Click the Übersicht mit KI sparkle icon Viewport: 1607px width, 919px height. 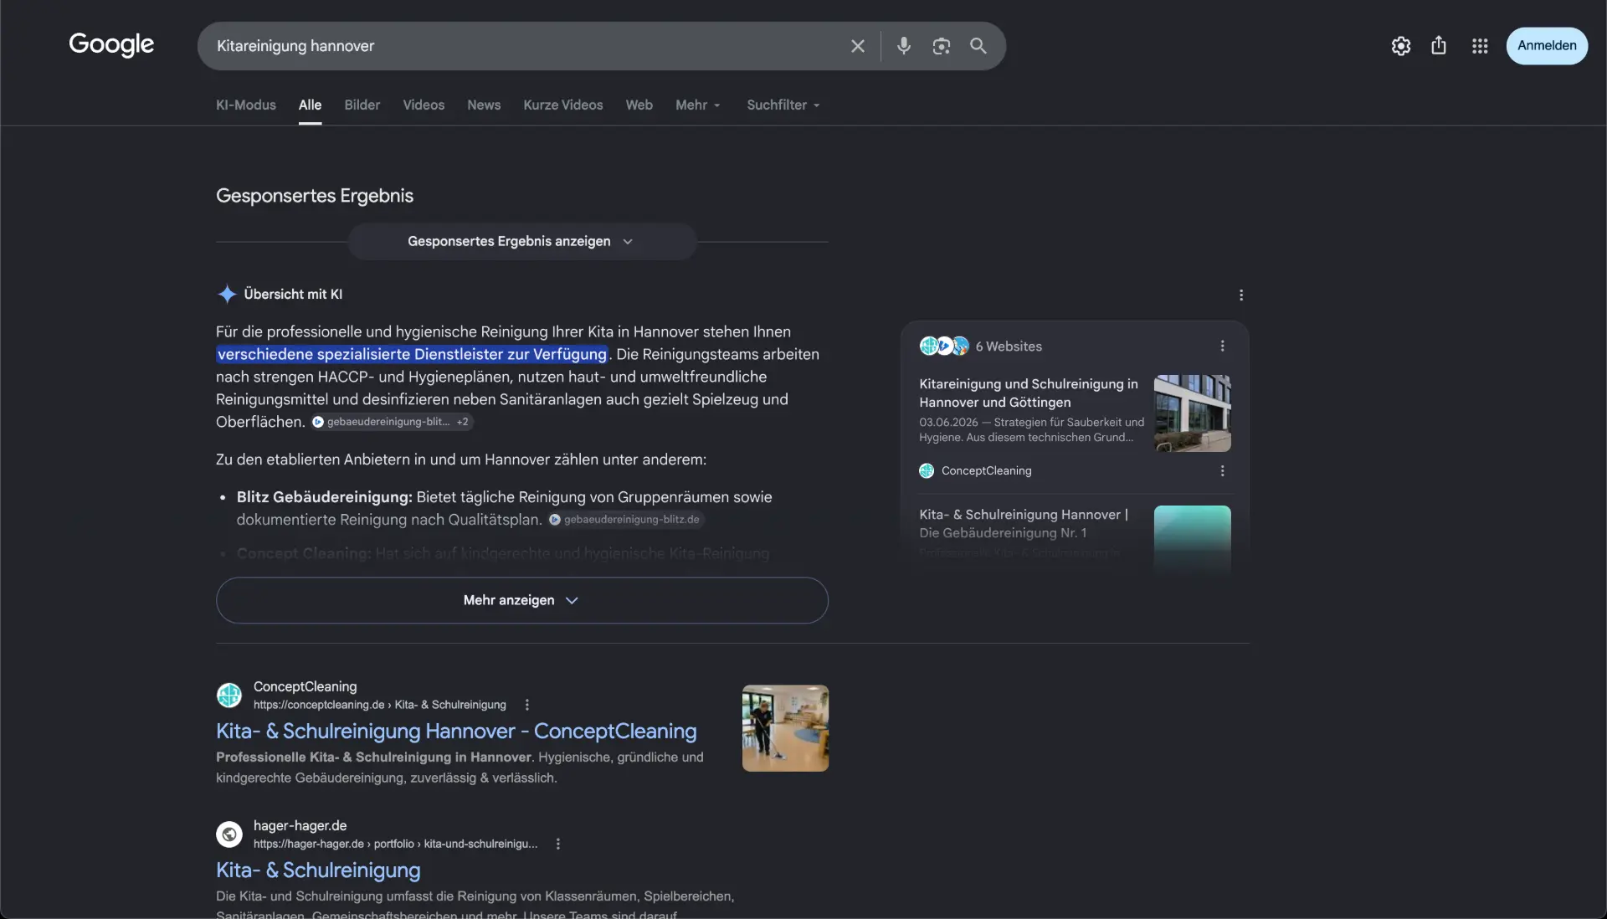pos(227,294)
